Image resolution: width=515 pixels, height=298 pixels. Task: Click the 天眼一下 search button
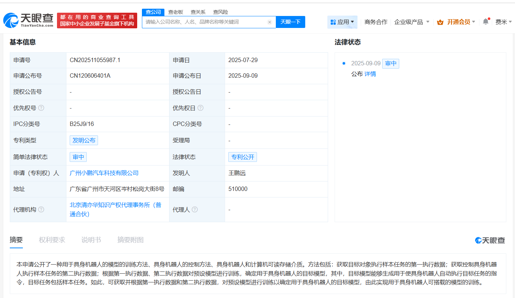[x=290, y=22]
